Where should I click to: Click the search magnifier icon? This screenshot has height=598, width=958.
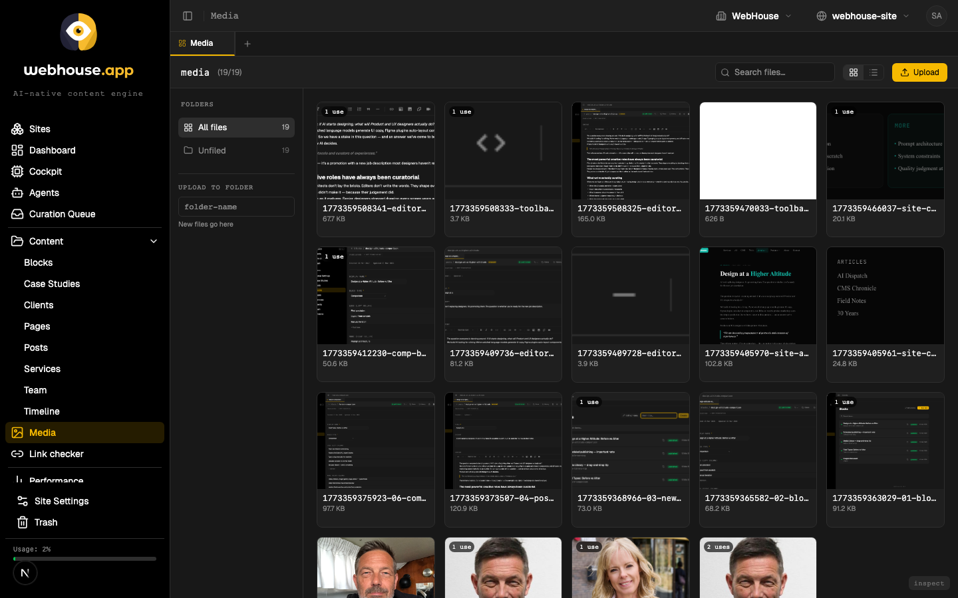(725, 72)
